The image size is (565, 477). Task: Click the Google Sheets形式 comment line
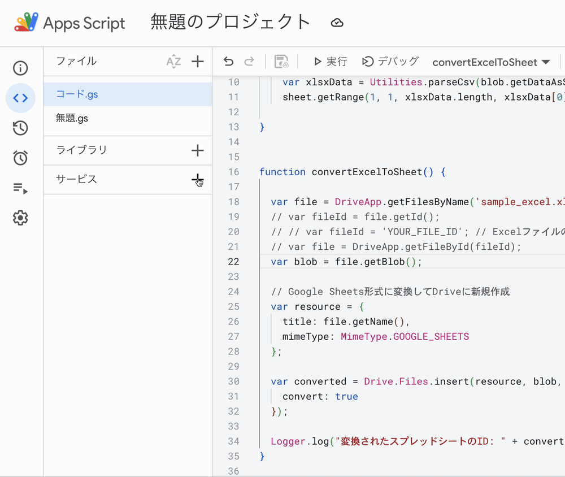click(390, 292)
